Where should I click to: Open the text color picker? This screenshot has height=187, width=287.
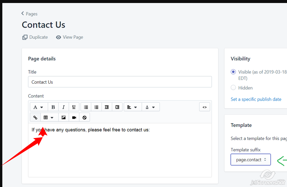tap(150, 107)
